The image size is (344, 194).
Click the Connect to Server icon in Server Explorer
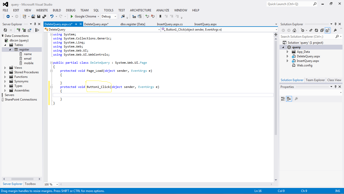(x=24, y=30)
